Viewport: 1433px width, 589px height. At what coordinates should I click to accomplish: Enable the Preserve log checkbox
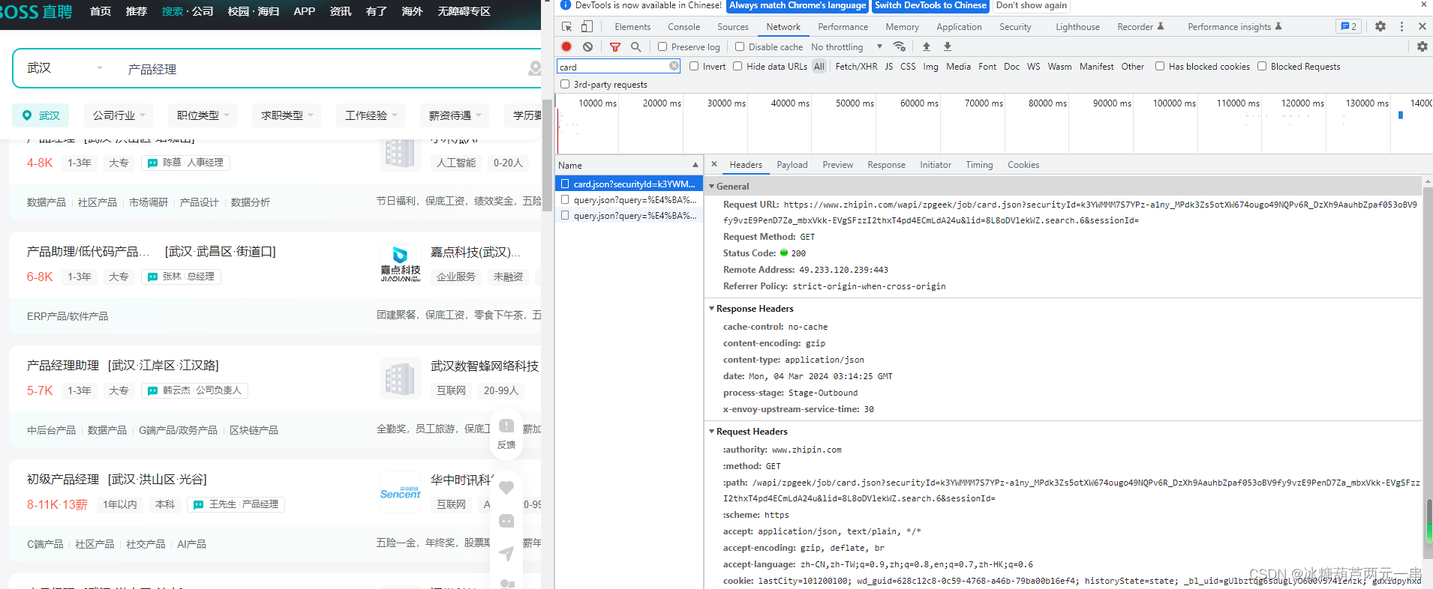pyautogui.click(x=662, y=46)
